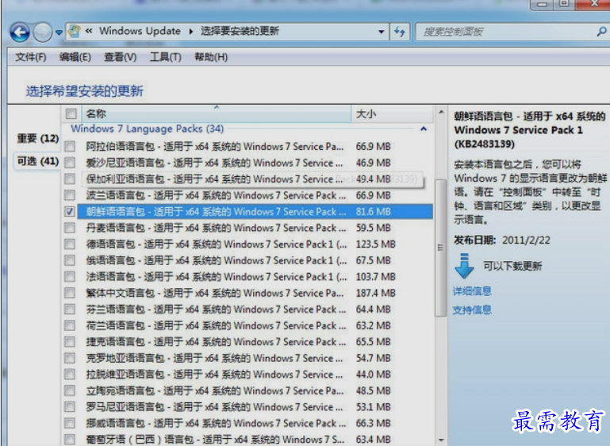Select the 克罗地亚语语言包 row text
Screen dimensions: 610x446
click(215, 358)
